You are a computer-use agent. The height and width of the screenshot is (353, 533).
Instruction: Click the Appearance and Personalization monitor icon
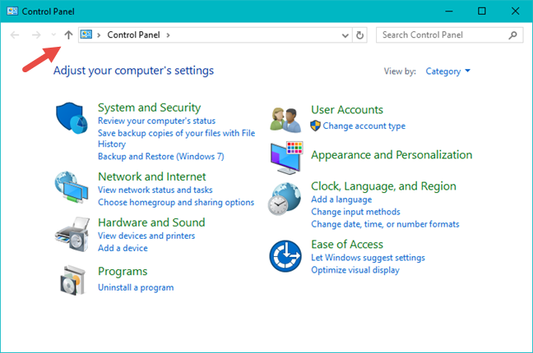coord(287,156)
